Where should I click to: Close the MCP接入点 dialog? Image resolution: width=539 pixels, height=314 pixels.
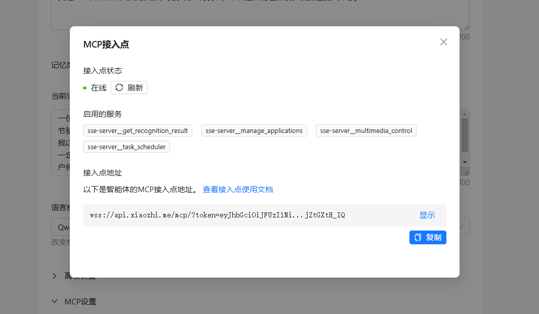pyautogui.click(x=443, y=42)
